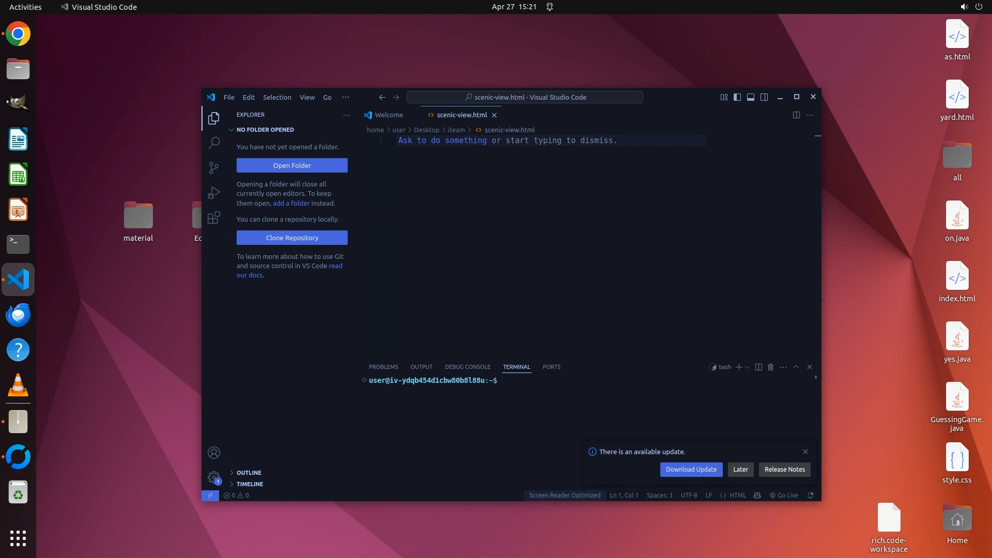Click the Clone Repository button

(292, 238)
